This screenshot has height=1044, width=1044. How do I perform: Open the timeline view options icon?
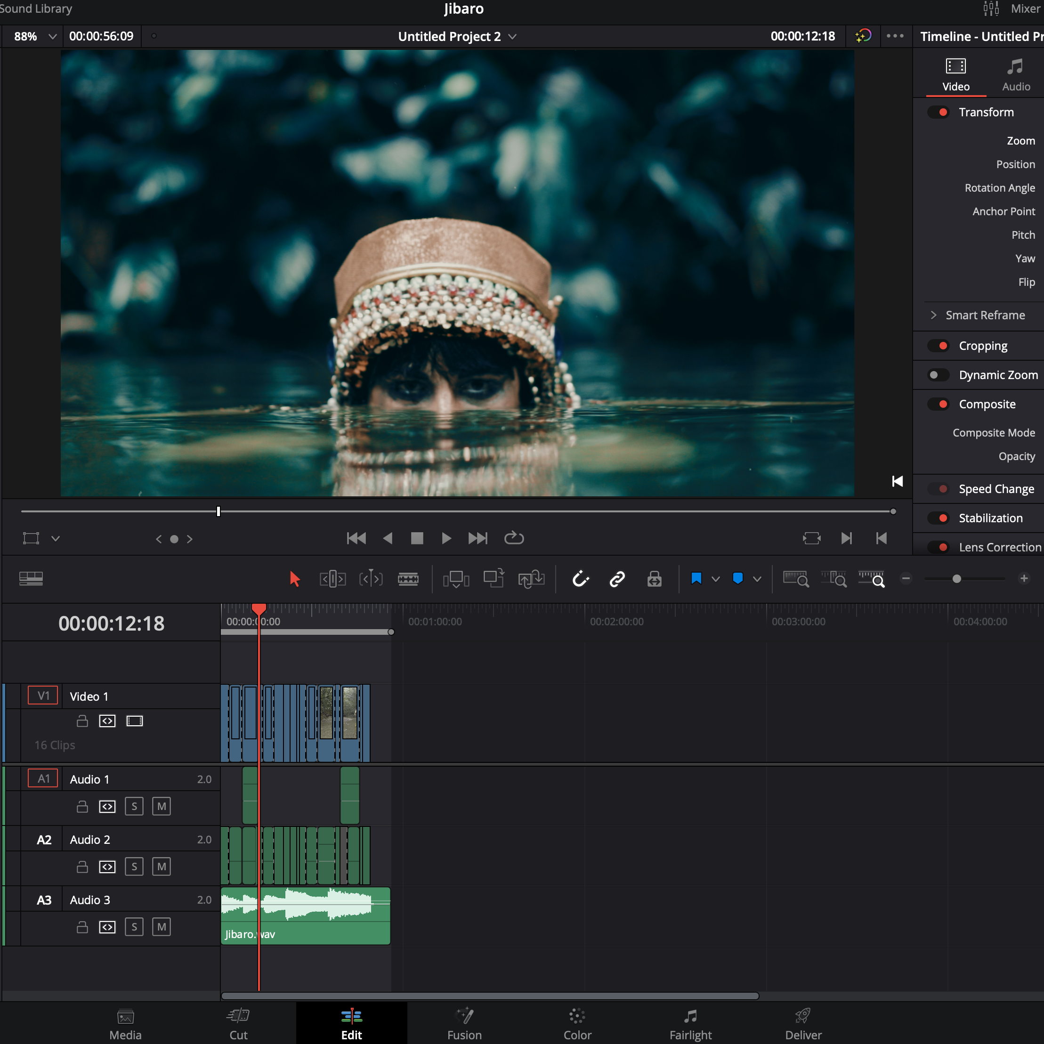click(x=31, y=579)
